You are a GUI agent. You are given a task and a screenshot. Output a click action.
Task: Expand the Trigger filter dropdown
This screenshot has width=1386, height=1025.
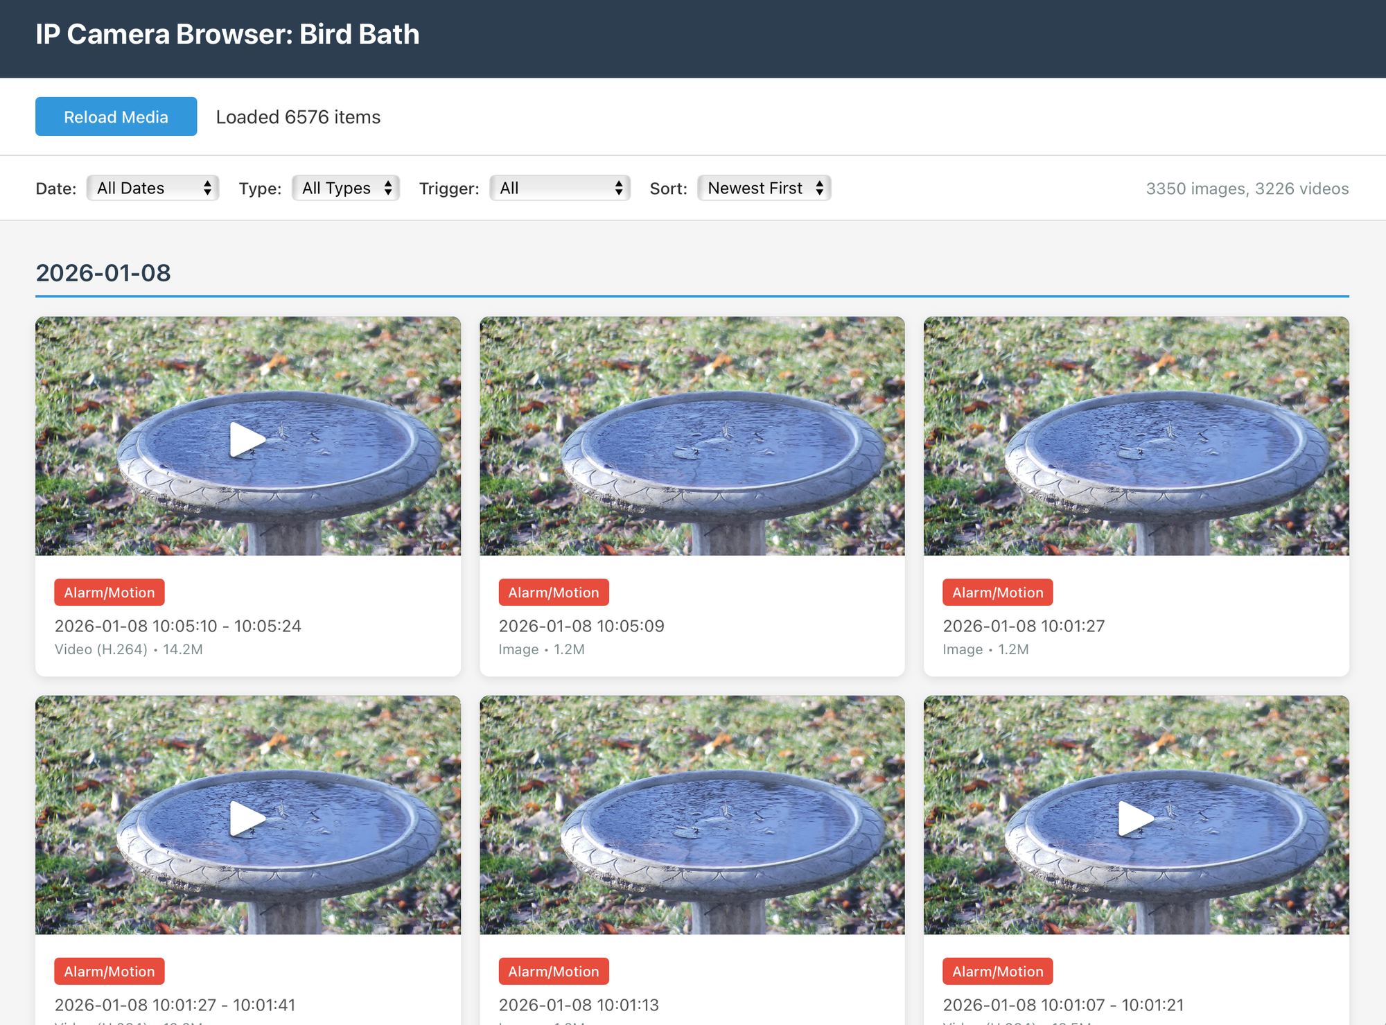pos(560,188)
